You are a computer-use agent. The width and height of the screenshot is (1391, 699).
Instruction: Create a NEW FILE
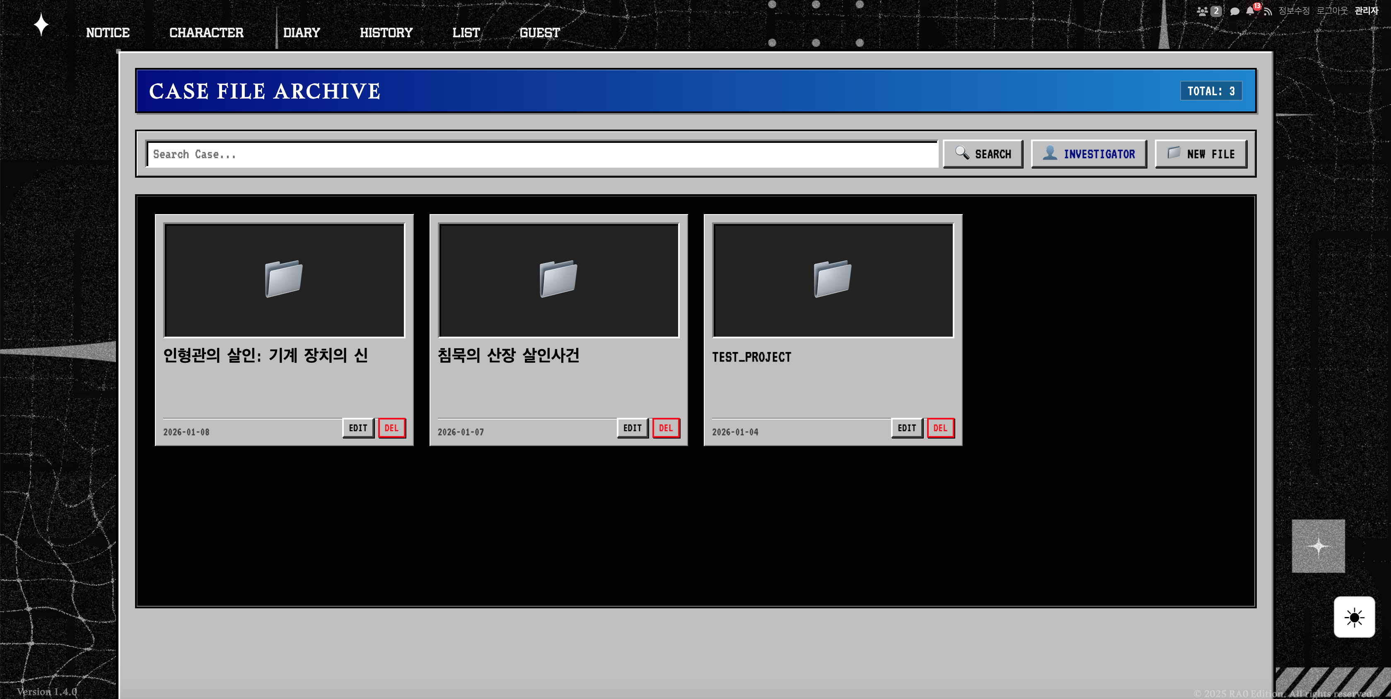1201,154
